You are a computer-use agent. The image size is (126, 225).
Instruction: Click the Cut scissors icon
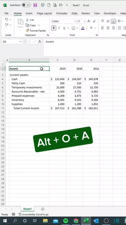pyautogui.click(x=27, y=20)
